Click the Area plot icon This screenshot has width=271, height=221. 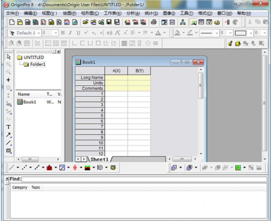87,167
